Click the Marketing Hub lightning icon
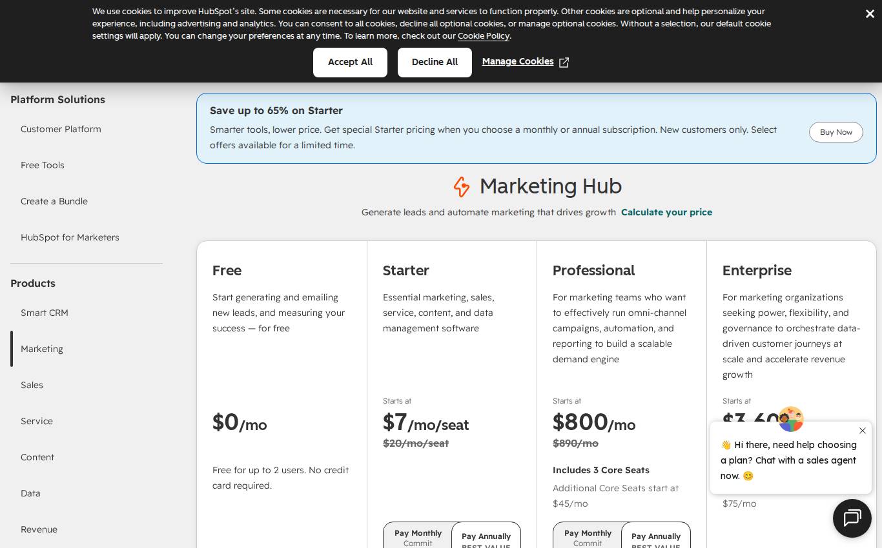The image size is (882, 548). [462, 186]
